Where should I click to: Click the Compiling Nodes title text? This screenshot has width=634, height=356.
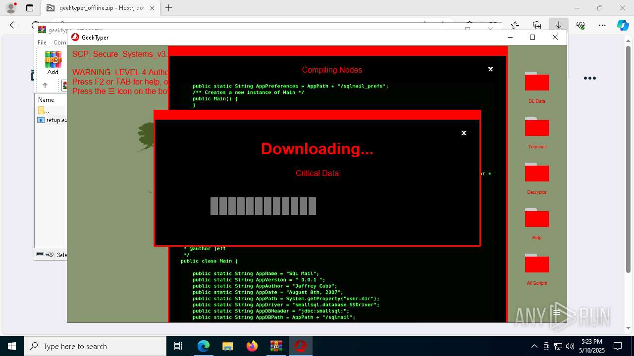coord(332,70)
